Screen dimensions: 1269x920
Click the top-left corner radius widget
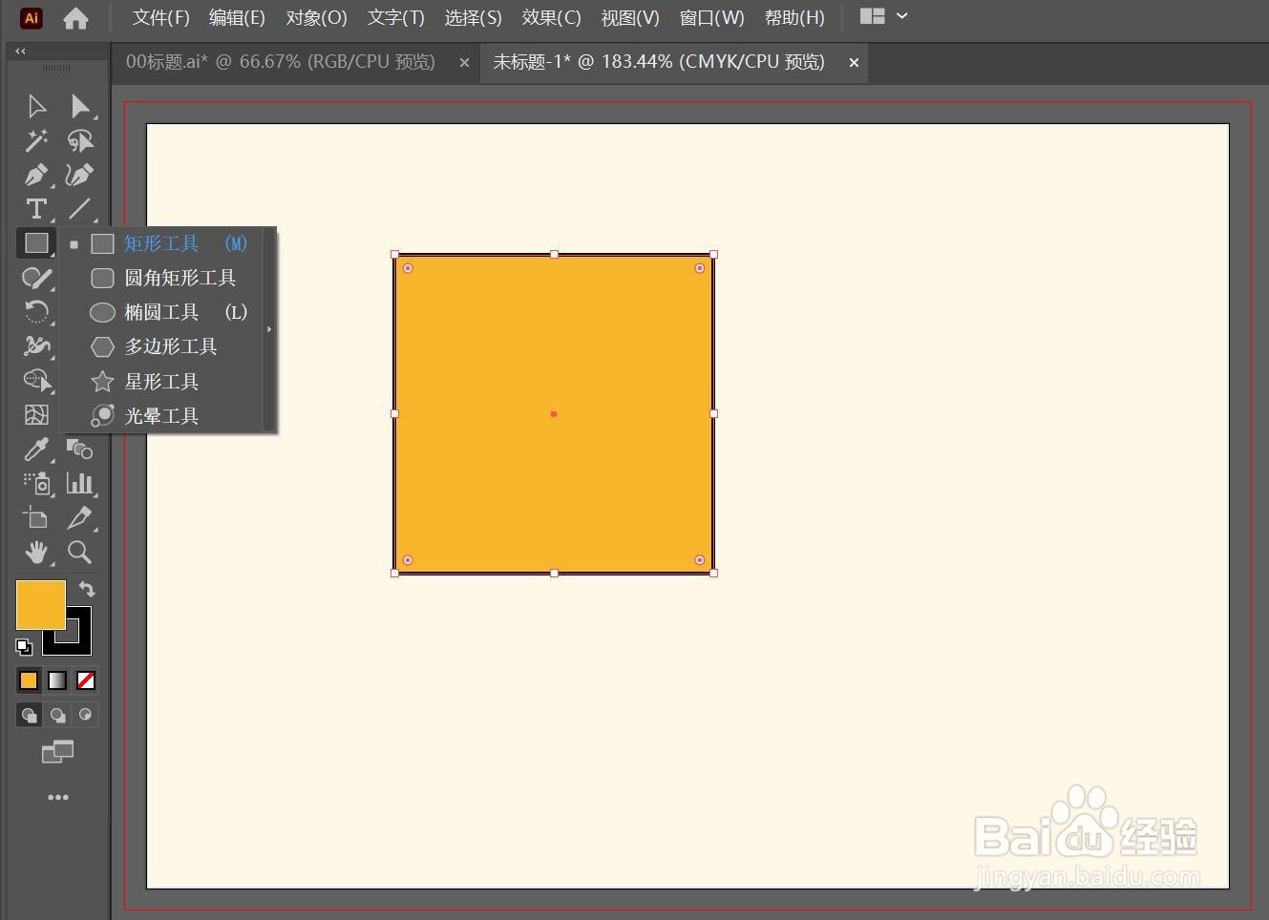click(408, 268)
